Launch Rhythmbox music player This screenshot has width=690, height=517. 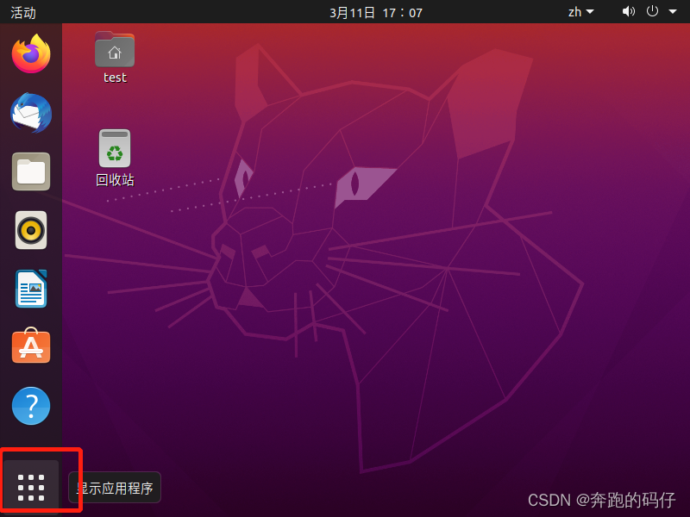click(31, 230)
